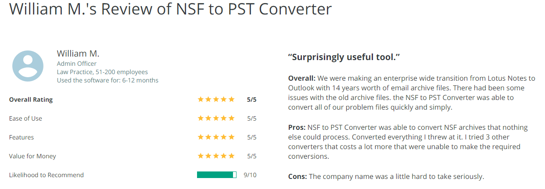
Task: Click the 'Used the software for' line
Action: pos(108,80)
